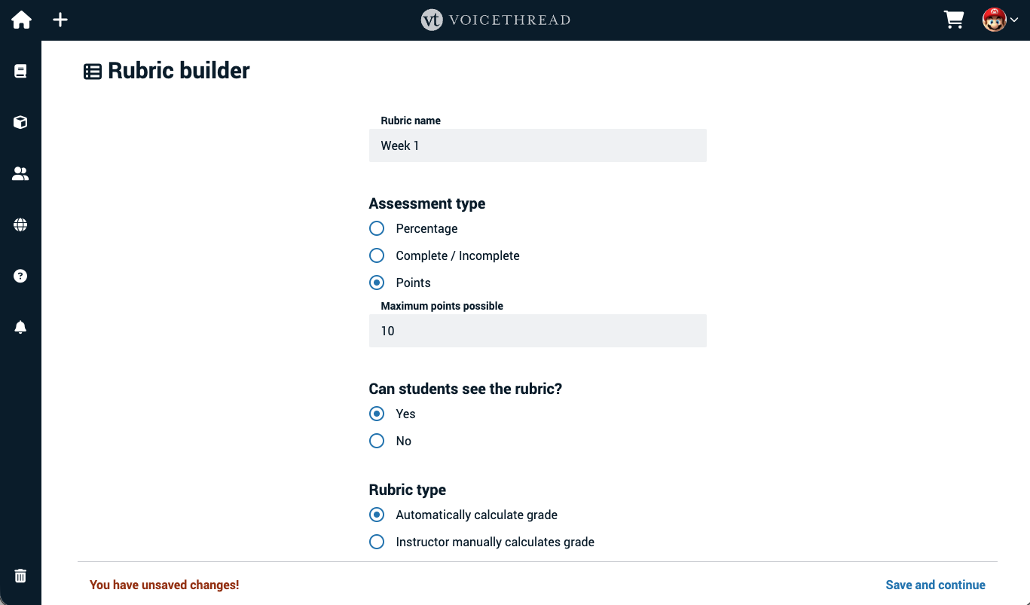Open the Groups cube icon in sidebar
Viewport: 1030px width, 605px height.
pyautogui.click(x=20, y=121)
